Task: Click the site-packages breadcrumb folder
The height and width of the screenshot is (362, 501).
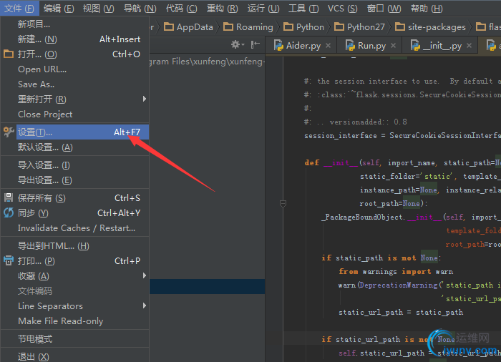Action: [x=430, y=27]
